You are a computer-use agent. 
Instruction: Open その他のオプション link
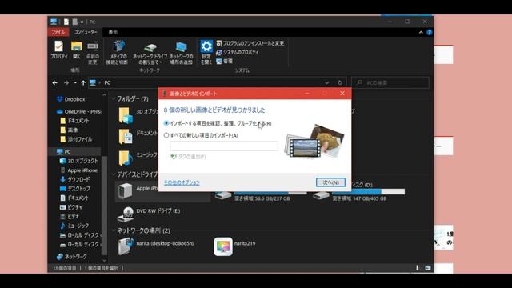tap(182, 182)
